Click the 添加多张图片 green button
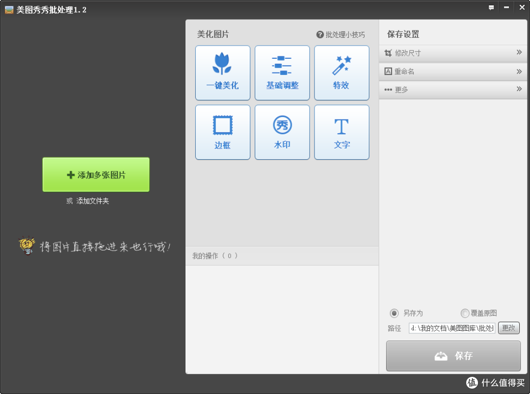The image size is (530, 394). tap(96, 175)
